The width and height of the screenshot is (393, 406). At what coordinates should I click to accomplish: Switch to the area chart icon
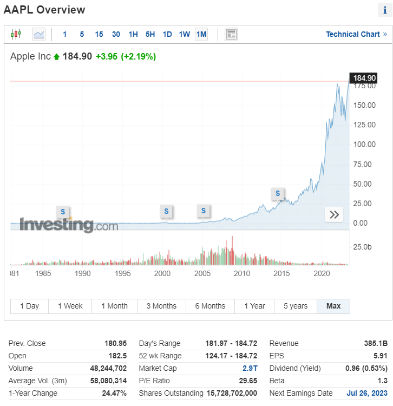[x=38, y=34]
